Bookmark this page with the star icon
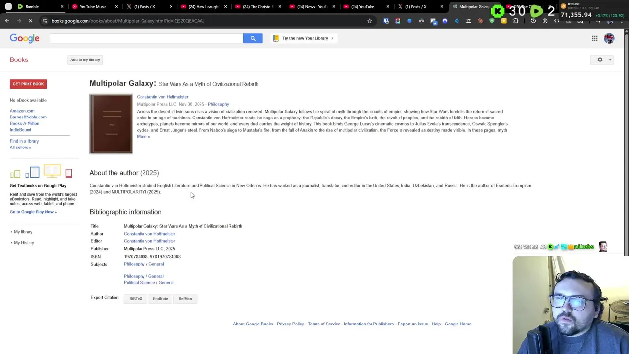This screenshot has width=629, height=354. [x=370, y=21]
